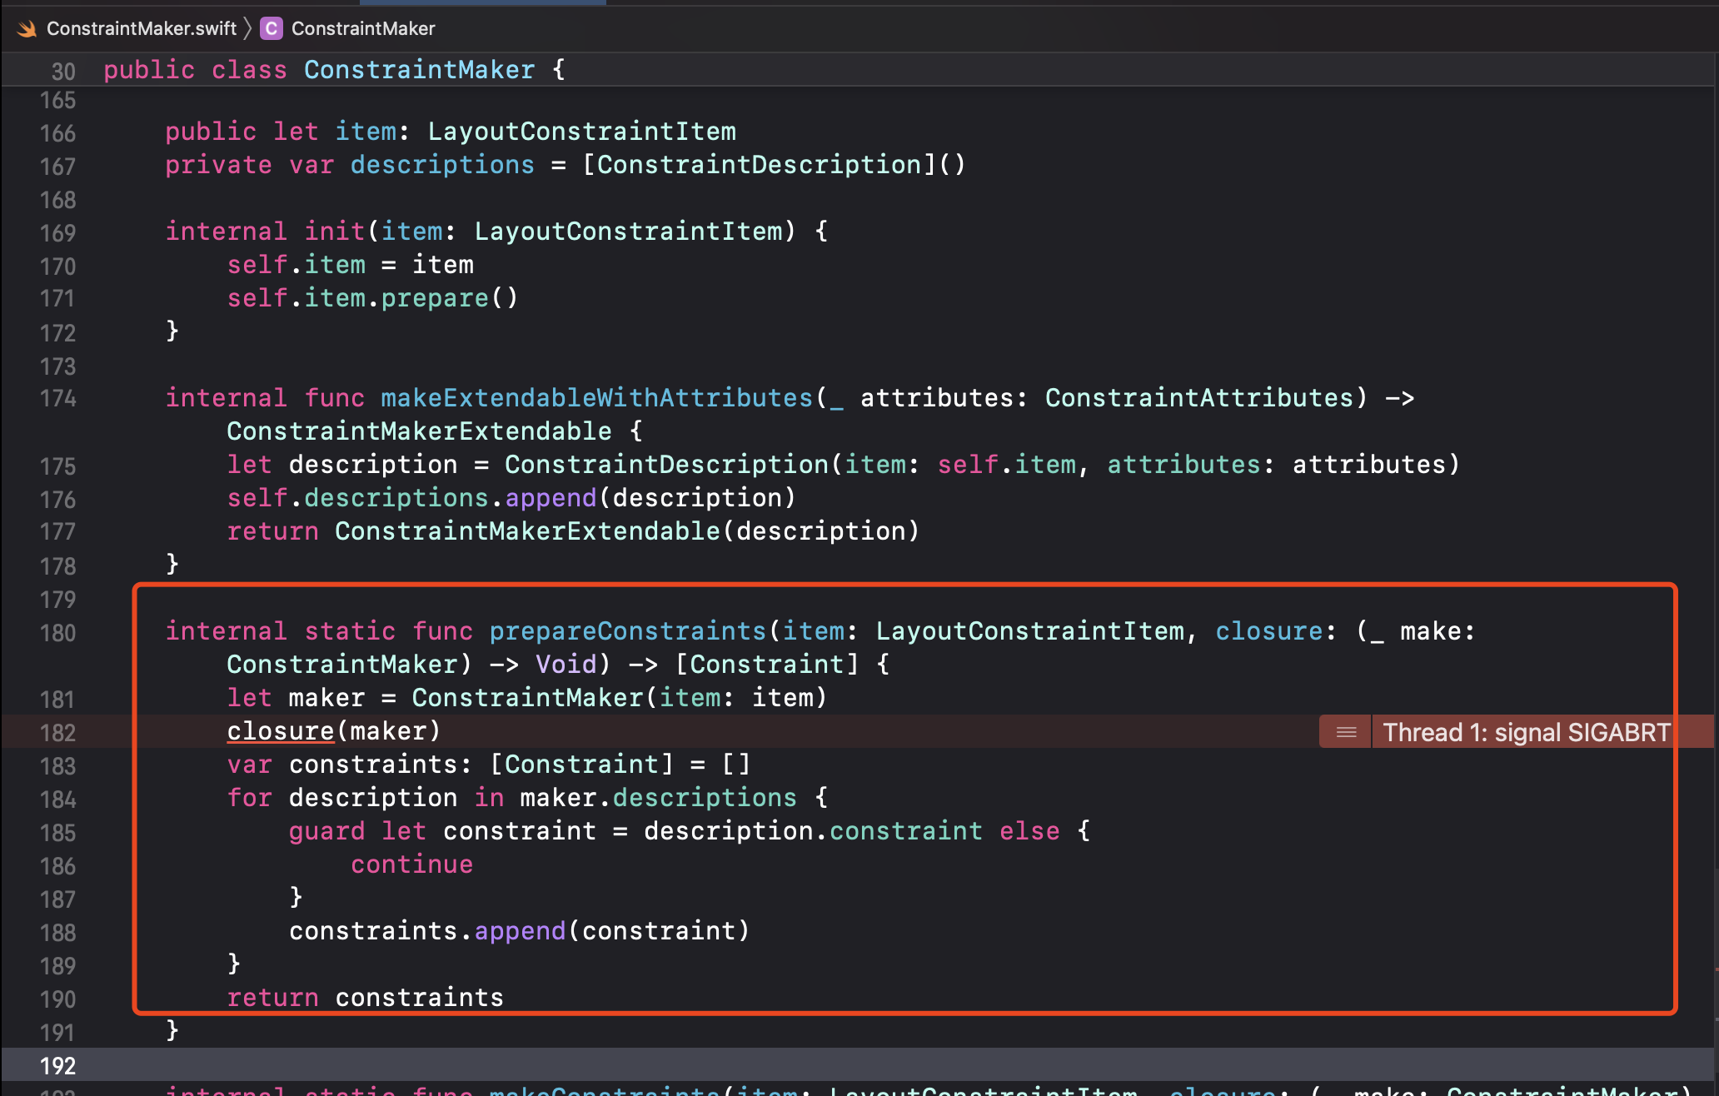The width and height of the screenshot is (1719, 1096).
Task: Select the prepareConstraints function name
Action: click(626, 630)
